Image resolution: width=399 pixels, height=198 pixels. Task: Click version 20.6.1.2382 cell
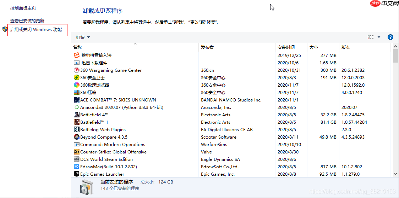click(x=353, y=70)
